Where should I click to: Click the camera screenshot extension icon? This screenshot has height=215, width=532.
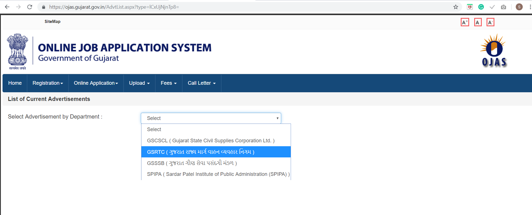point(503,7)
